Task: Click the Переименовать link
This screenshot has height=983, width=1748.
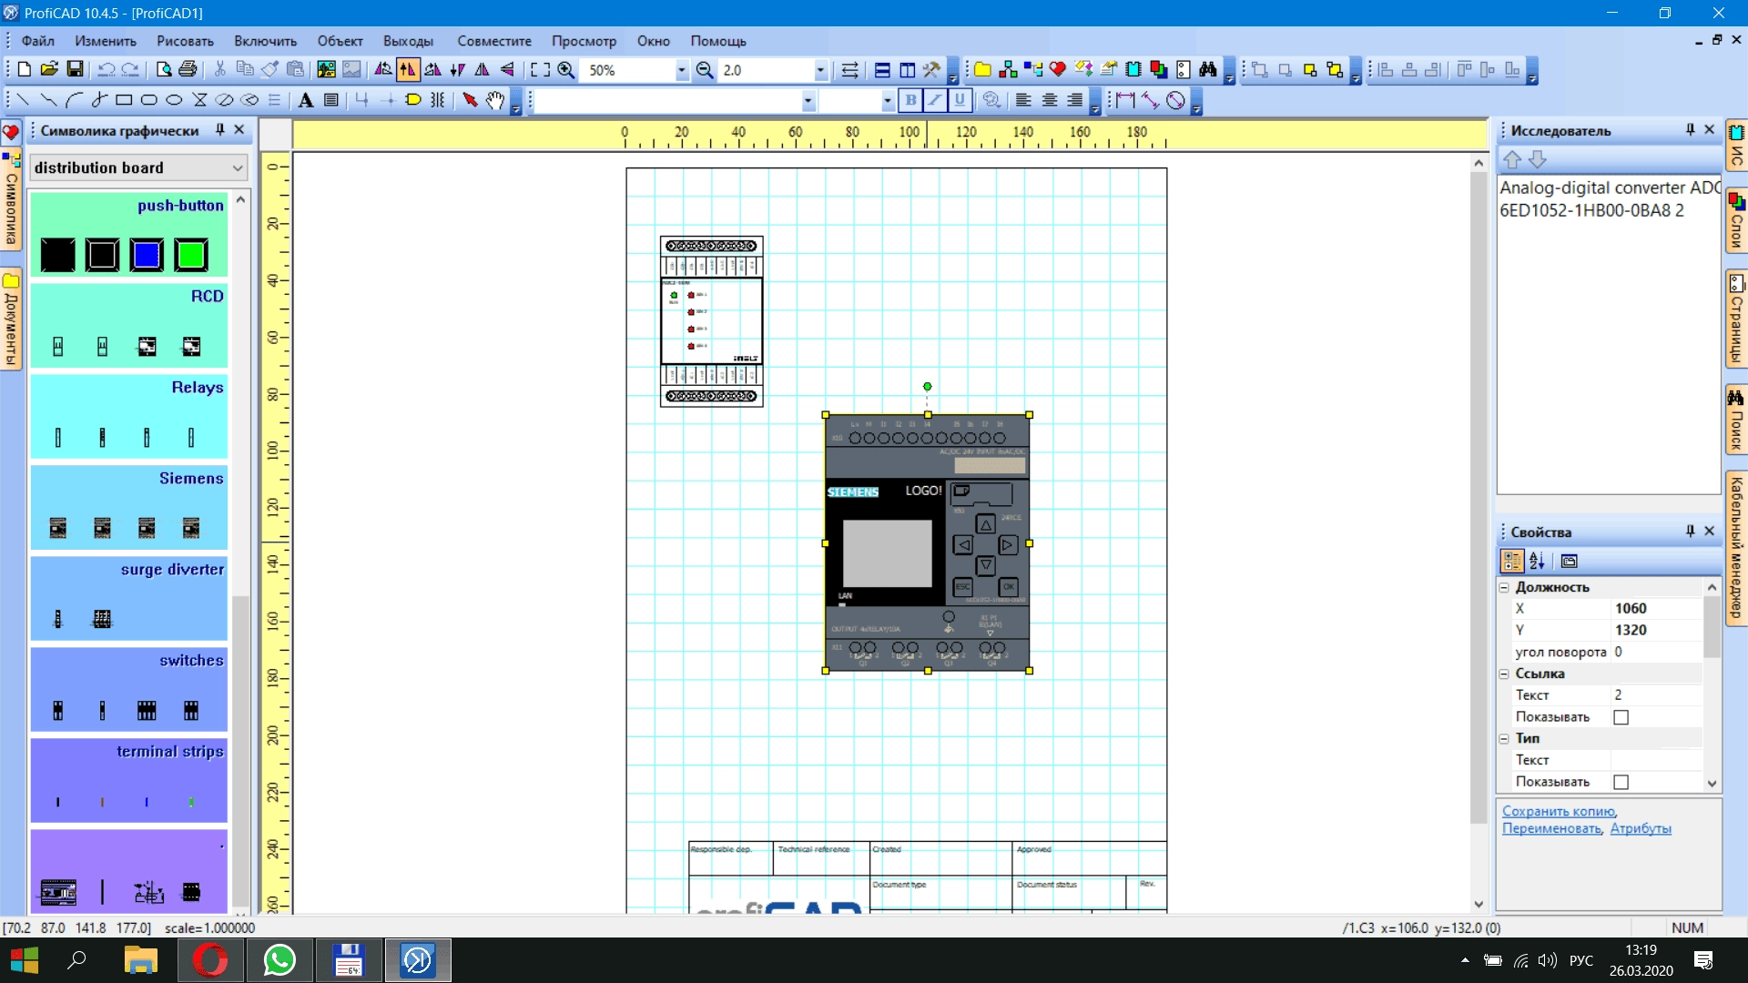Action: point(1552,828)
